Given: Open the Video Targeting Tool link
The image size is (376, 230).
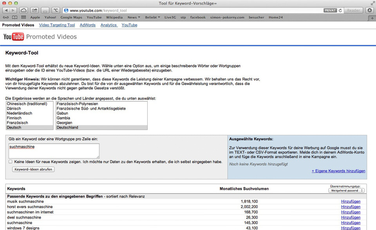Looking at the screenshot, I should (57, 25).
